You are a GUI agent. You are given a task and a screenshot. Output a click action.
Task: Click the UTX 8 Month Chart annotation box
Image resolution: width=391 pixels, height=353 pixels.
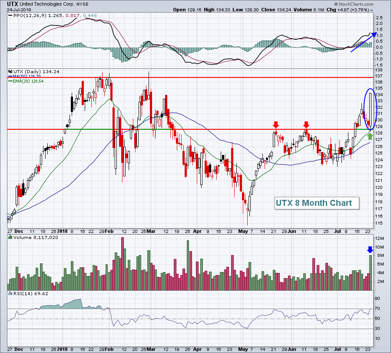pos(317,203)
